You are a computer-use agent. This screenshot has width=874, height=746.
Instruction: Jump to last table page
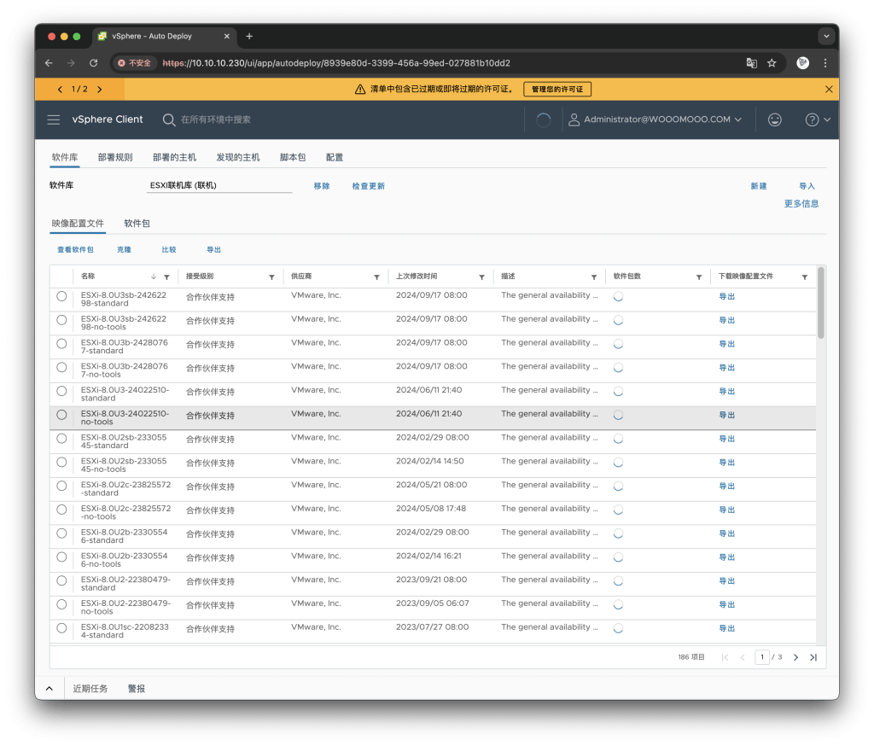coord(813,657)
